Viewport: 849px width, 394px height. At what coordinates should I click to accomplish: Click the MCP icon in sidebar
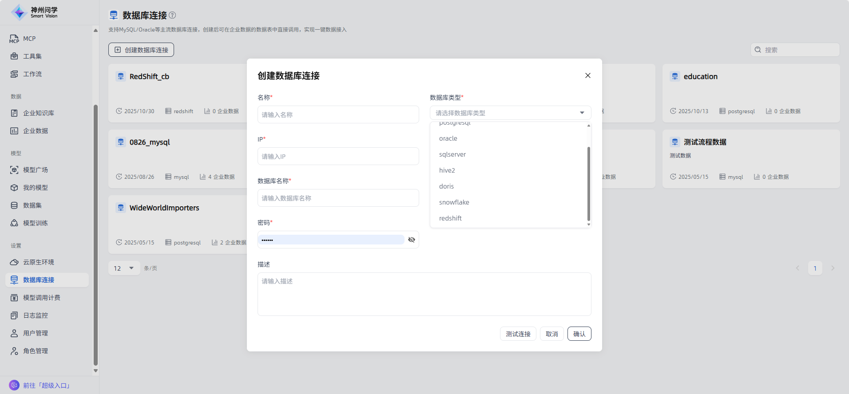pyautogui.click(x=14, y=39)
